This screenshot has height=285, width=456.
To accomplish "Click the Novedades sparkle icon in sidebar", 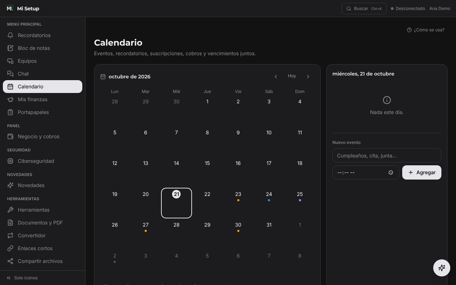I will pyautogui.click(x=10, y=185).
